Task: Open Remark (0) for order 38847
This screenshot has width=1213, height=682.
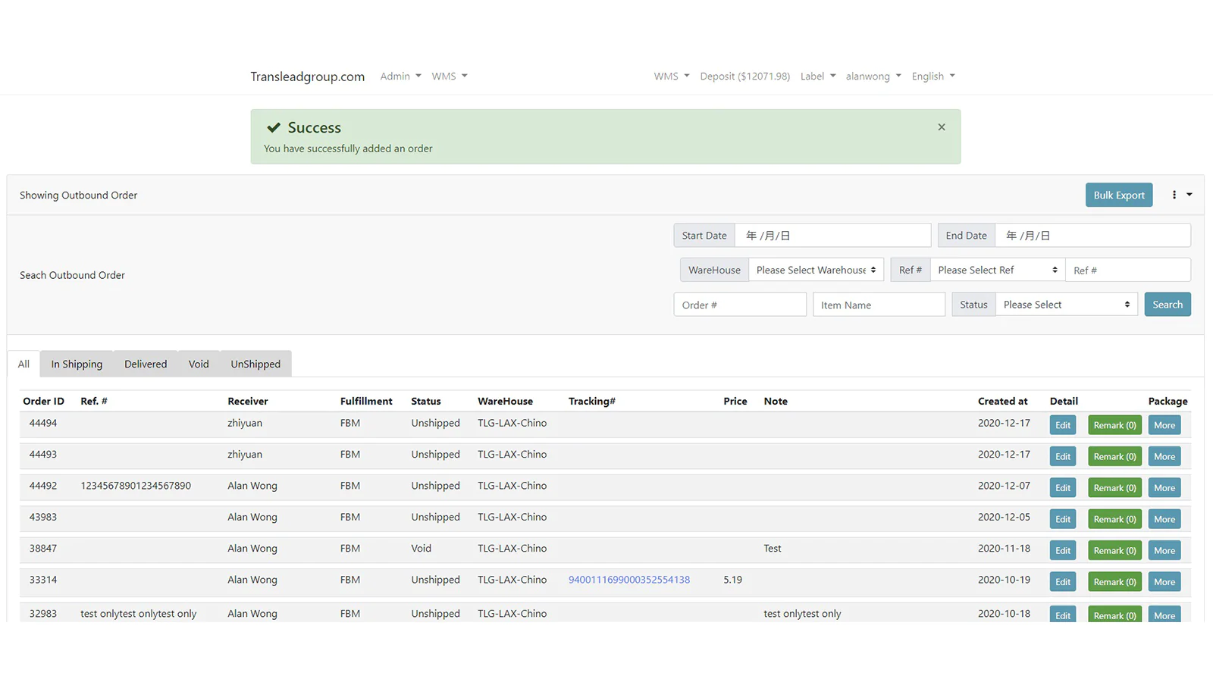Action: [x=1114, y=551]
